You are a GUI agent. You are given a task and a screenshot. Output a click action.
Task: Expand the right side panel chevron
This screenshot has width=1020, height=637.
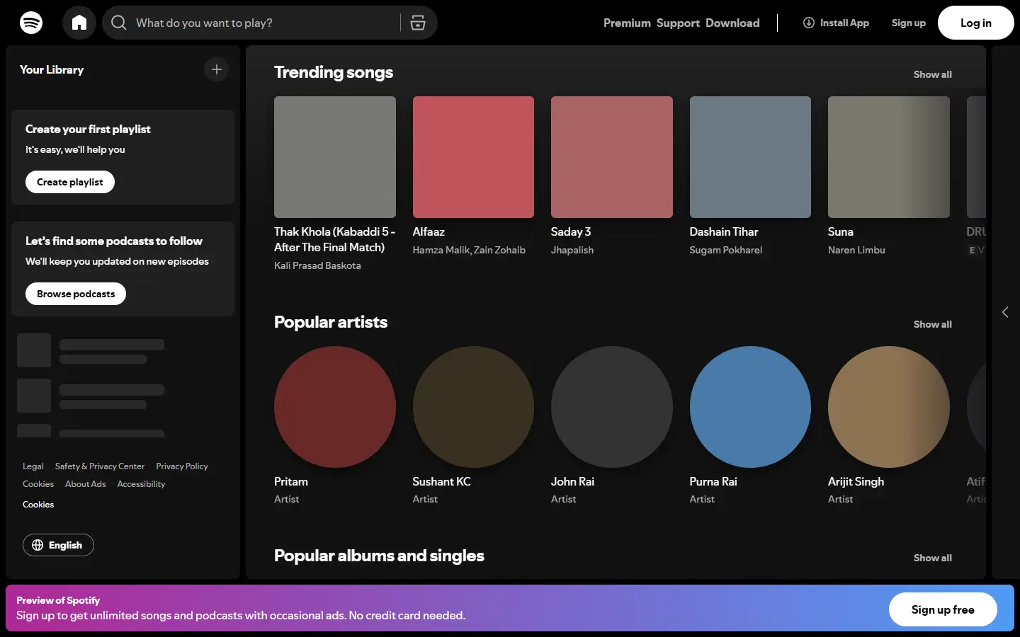pos(1005,312)
